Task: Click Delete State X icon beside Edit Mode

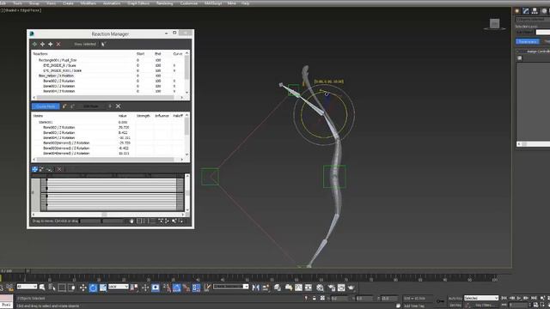Action: 119,106
